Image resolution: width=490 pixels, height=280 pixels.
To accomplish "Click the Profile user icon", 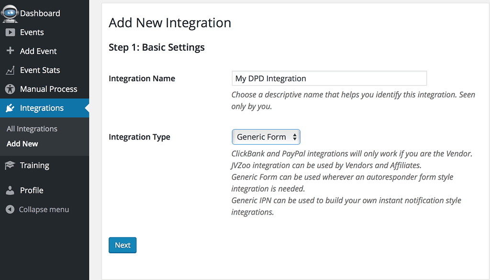I will click(x=10, y=190).
